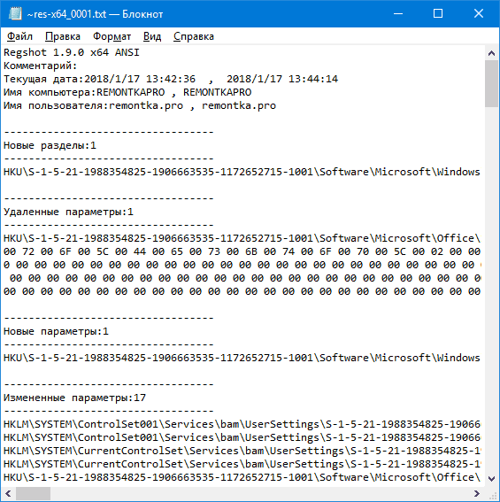Image resolution: width=500 pixels, height=502 pixels.
Task: Open the Вид menu
Action: pyautogui.click(x=152, y=36)
